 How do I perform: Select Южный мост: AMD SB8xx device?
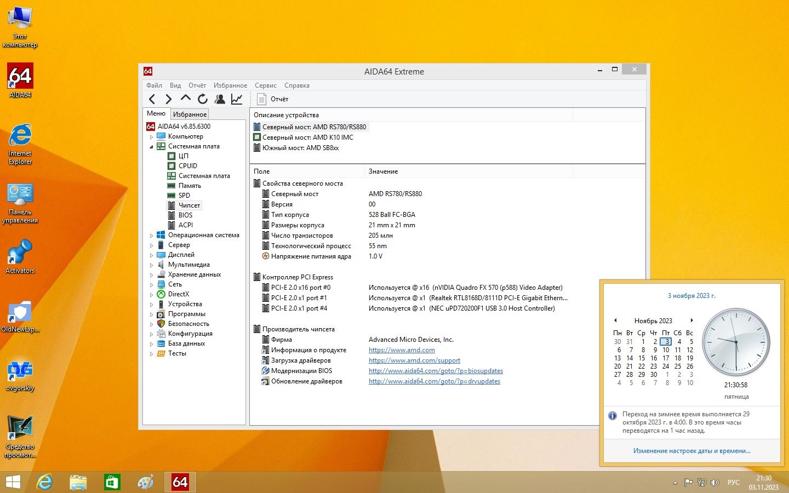click(300, 148)
